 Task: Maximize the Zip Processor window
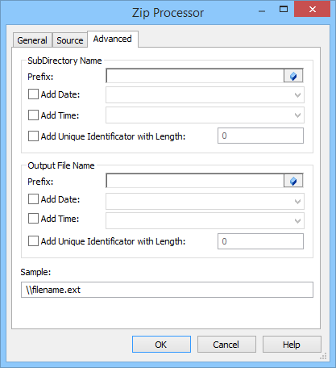pyautogui.click(x=284, y=10)
